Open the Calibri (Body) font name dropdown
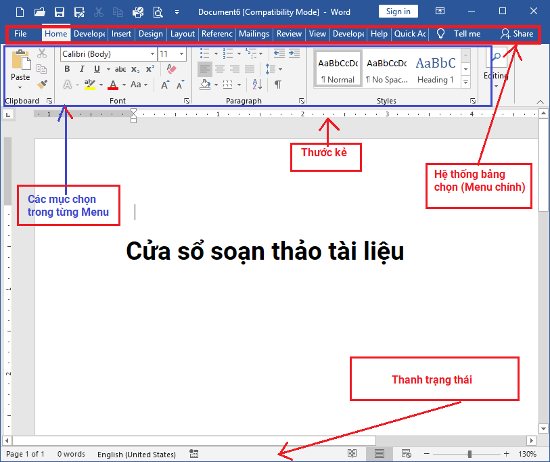 [x=152, y=54]
